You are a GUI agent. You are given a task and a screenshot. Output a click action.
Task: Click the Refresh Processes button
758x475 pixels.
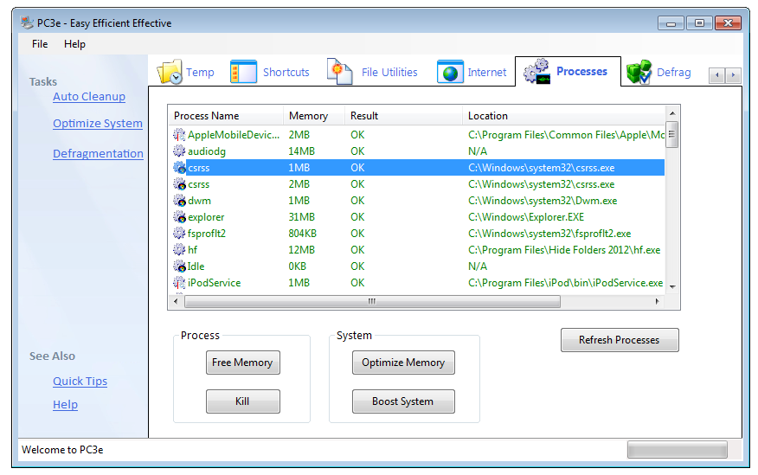(x=620, y=340)
